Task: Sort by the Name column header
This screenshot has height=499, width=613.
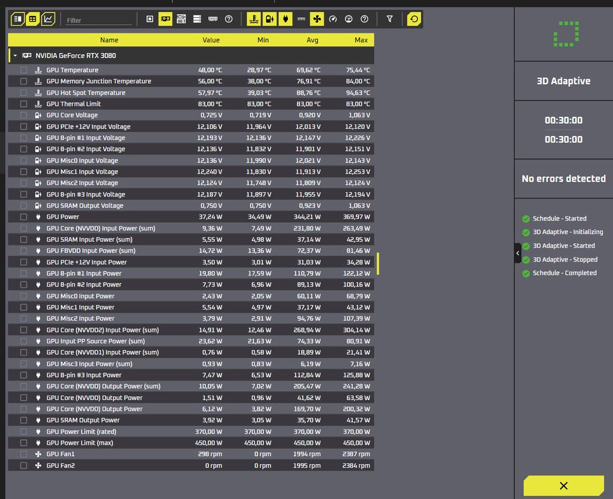Action: coord(109,40)
